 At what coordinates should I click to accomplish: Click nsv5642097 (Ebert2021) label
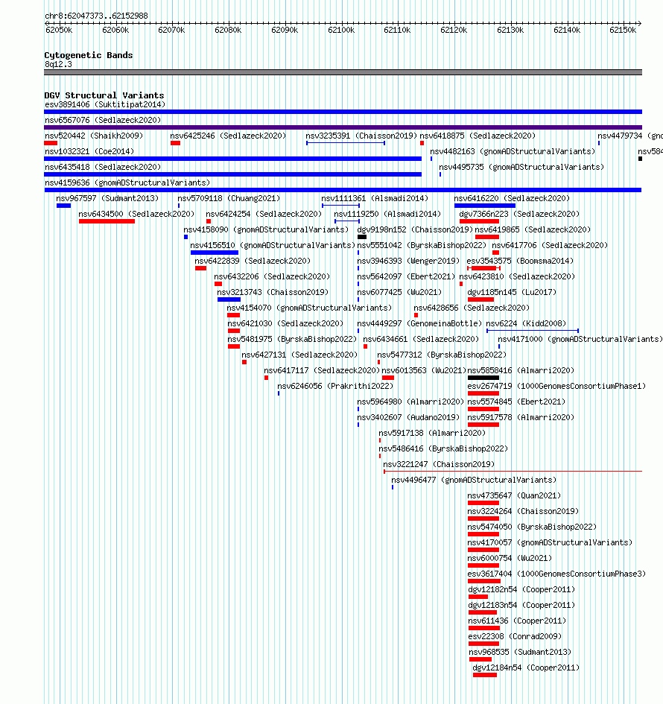406,277
